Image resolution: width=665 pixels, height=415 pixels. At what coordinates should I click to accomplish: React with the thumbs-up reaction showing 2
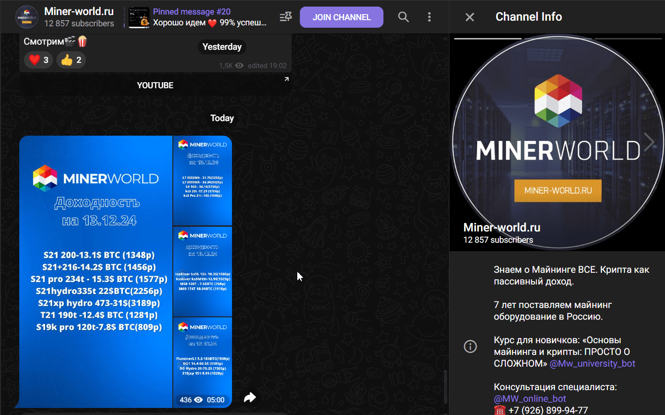click(71, 60)
